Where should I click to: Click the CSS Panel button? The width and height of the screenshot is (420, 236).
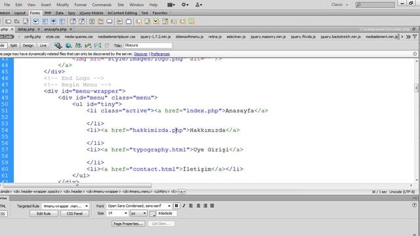pyautogui.click(x=74, y=214)
